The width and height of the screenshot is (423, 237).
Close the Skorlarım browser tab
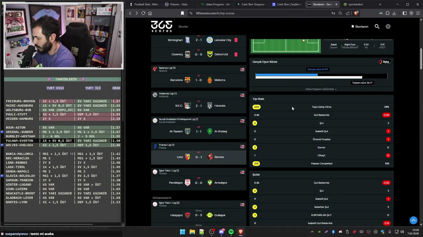tap(336, 4)
